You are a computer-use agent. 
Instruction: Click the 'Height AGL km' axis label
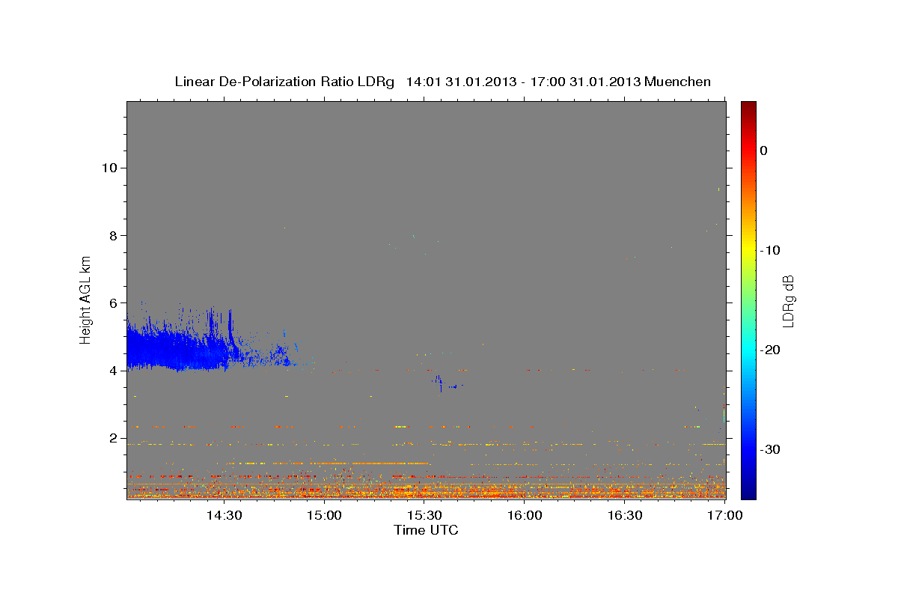86,299
